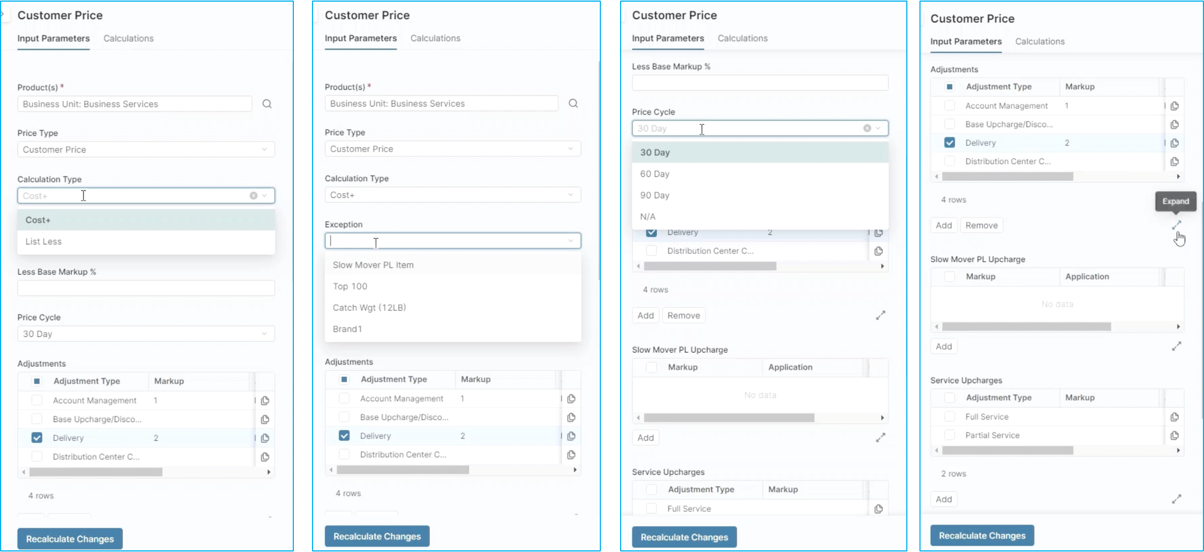1204x552 pixels.
Task: Tick the Full Service checkbox above Partial Service
Action: (950, 417)
